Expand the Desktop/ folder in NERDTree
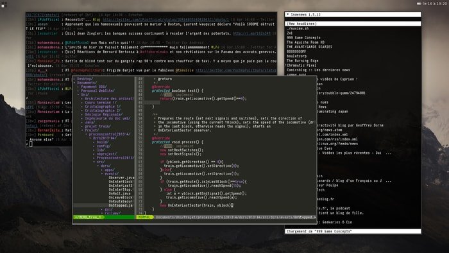This screenshot has height=253, width=449. (85, 79)
